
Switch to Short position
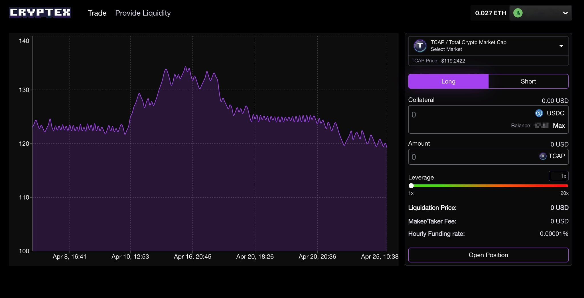[528, 81]
